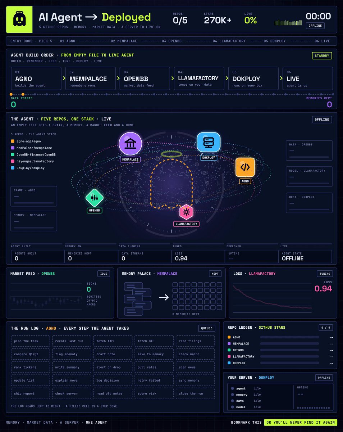Click the 'fetch BTC' run log cell
The width and height of the screenshot is (343, 432).
[154, 341]
